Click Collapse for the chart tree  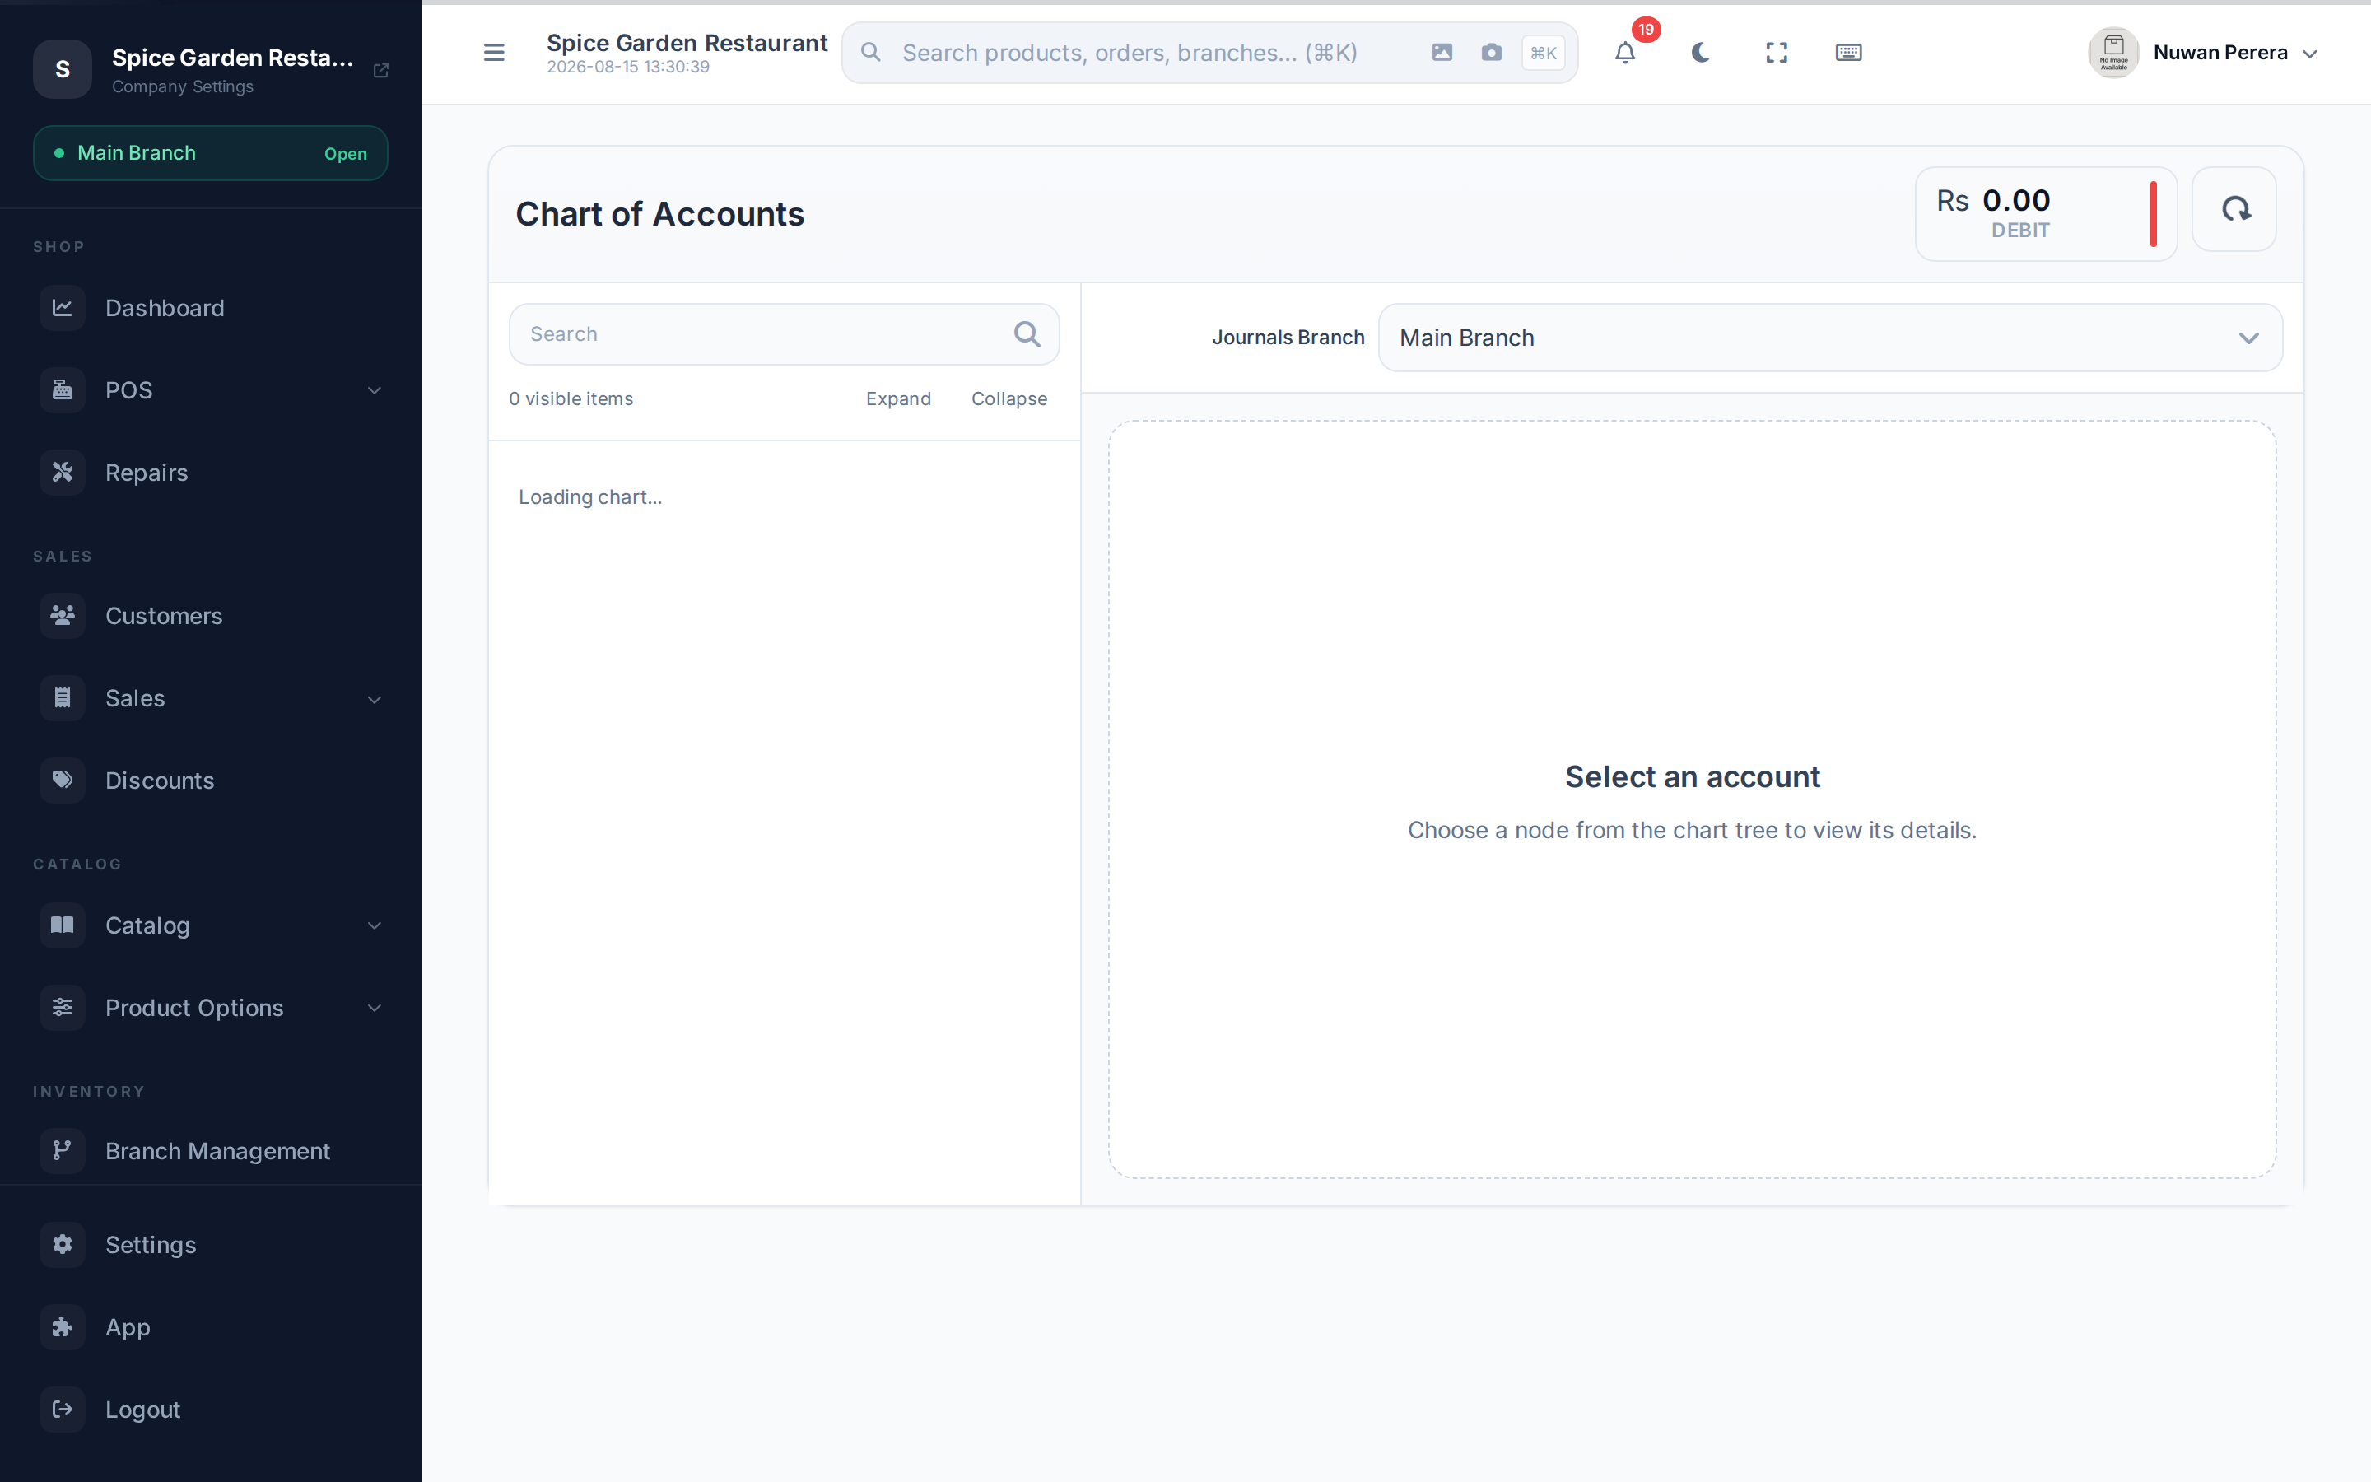point(1009,399)
